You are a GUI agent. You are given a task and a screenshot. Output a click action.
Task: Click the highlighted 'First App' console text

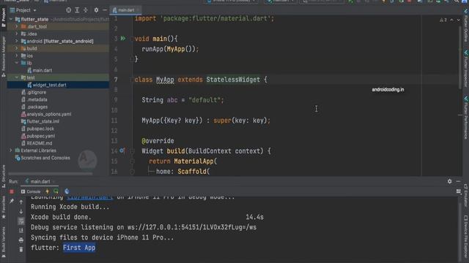79,248
